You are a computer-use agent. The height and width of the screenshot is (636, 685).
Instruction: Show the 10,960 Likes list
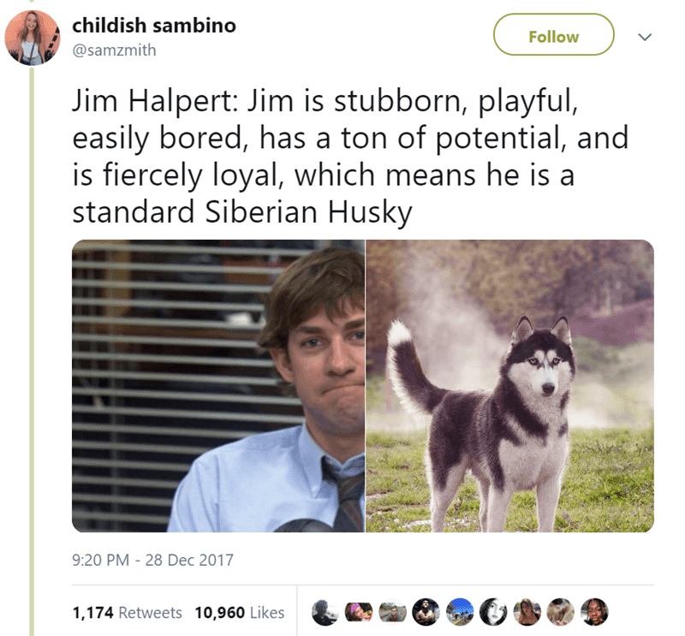point(240,612)
